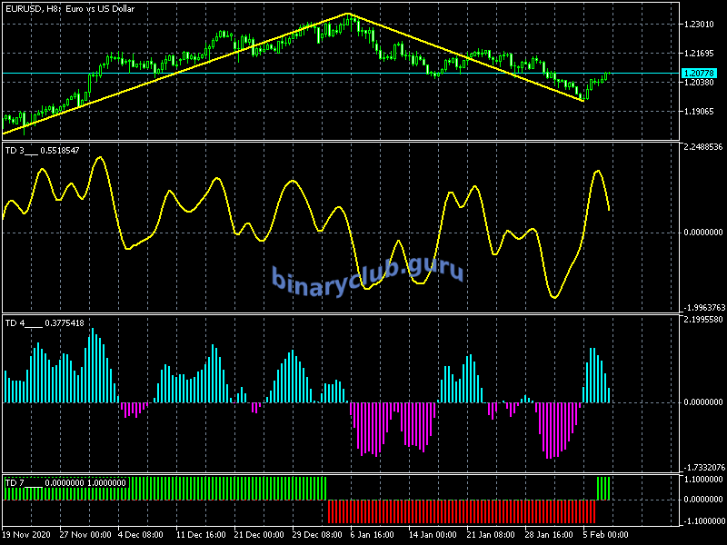
Task: Click the 2.2488536 scale value of TD 3
Action: pyautogui.click(x=702, y=147)
